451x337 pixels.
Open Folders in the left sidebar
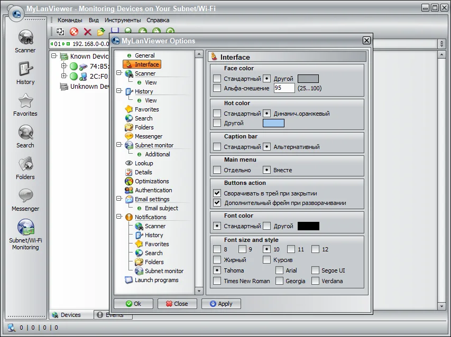[x=25, y=168]
